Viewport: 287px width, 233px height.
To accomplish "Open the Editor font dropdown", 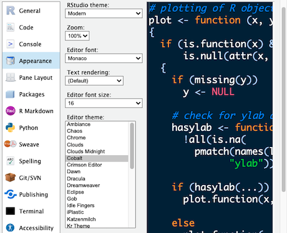I will coord(104,59).
